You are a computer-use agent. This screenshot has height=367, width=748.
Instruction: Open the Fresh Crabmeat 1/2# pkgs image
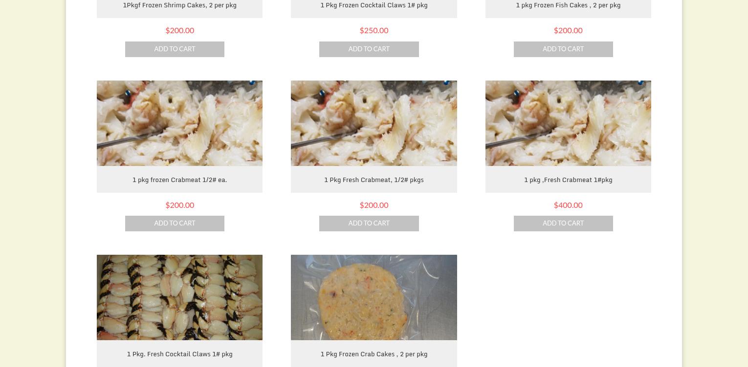pos(374,123)
